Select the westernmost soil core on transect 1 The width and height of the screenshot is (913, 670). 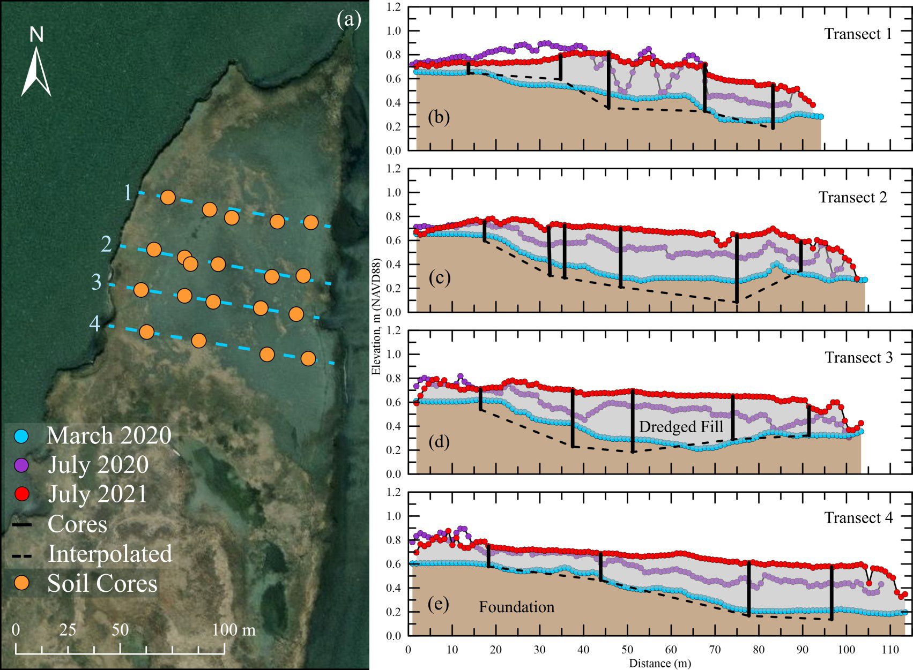click(168, 197)
